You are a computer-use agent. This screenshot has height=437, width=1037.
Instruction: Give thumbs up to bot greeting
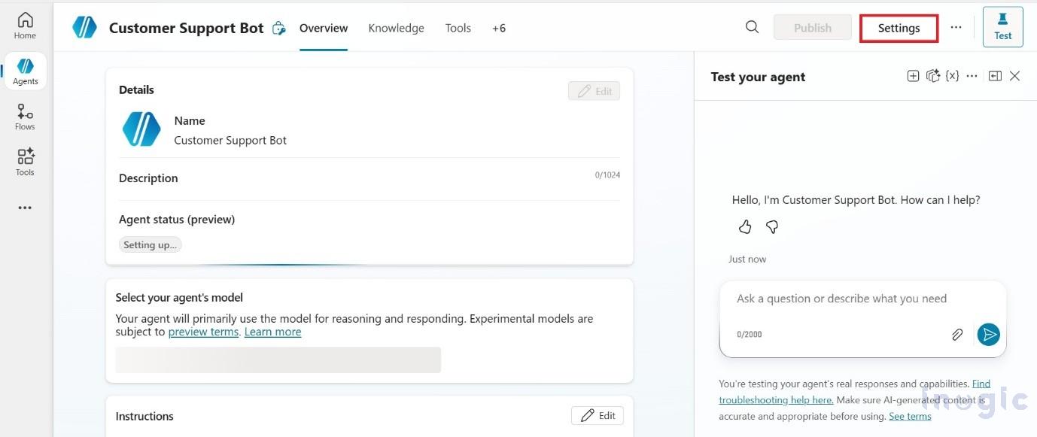coord(745,226)
